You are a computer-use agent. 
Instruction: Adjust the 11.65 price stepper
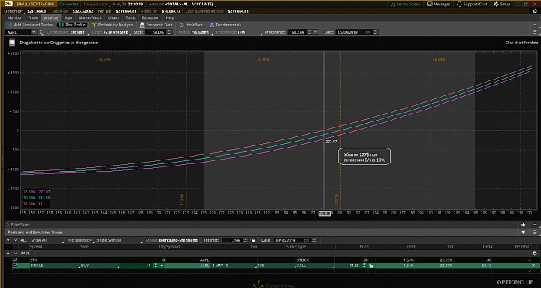click(x=364, y=265)
